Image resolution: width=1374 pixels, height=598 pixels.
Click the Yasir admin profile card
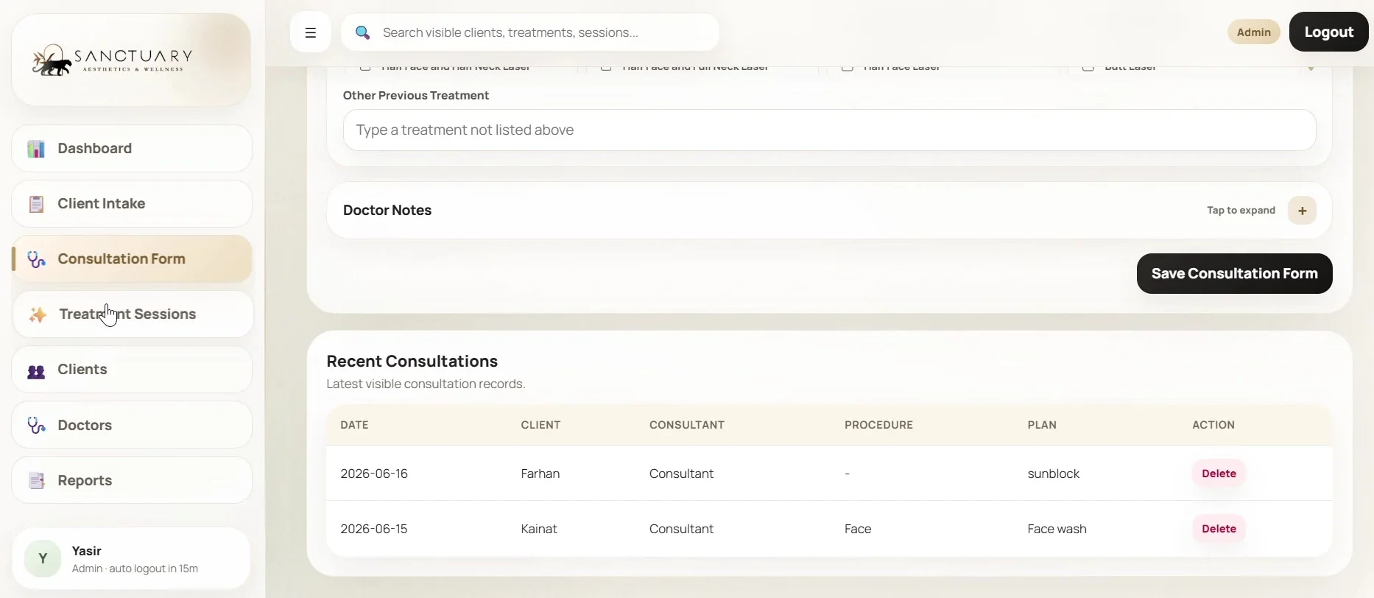click(132, 559)
